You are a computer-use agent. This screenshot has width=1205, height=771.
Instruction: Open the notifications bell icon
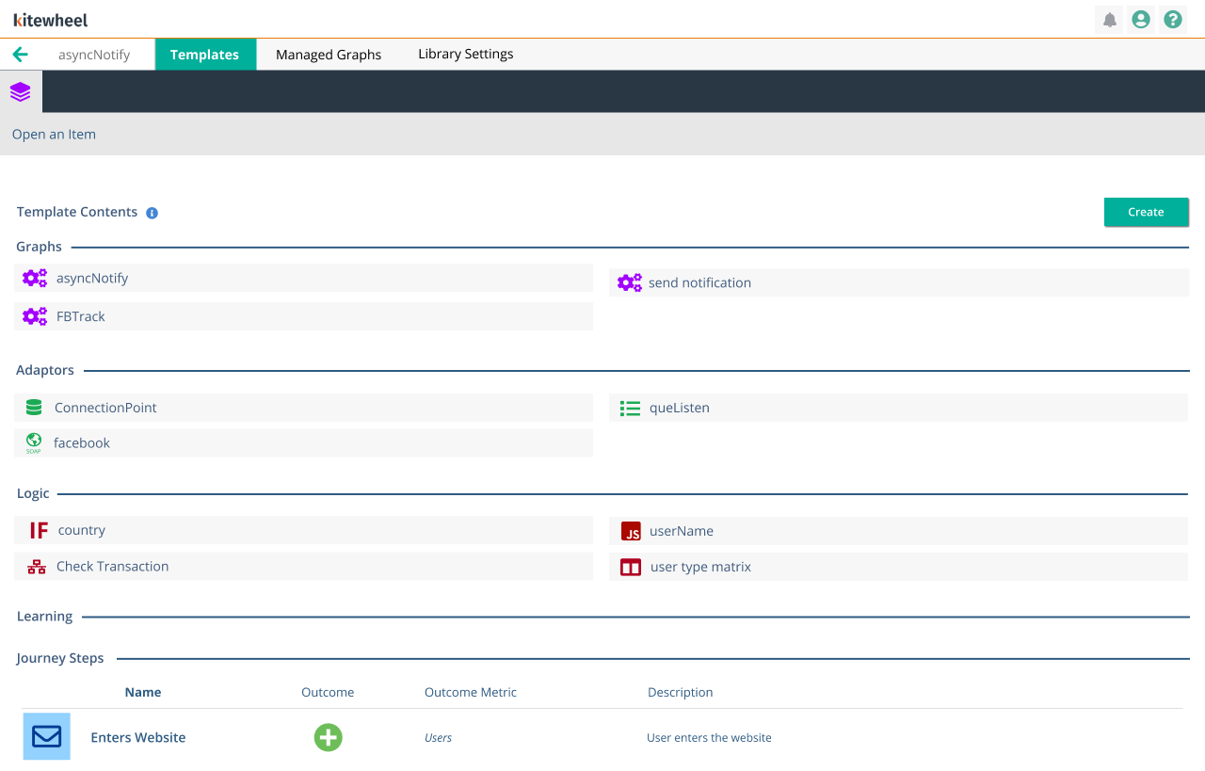tap(1109, 19)
